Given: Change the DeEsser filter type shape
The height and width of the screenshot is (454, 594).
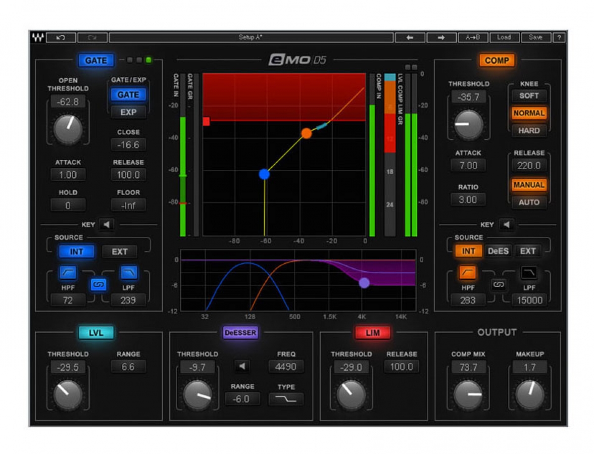Looking at the screenshot, I should pos(286,399).
